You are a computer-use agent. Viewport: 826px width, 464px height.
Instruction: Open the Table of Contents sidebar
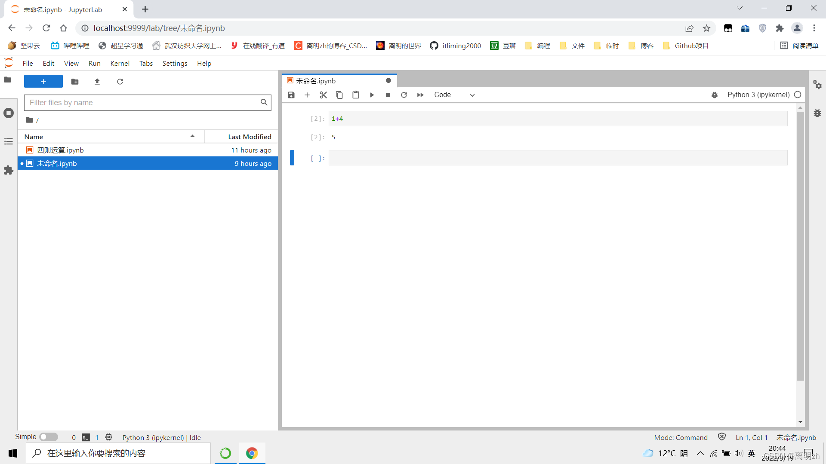(9, 142)
